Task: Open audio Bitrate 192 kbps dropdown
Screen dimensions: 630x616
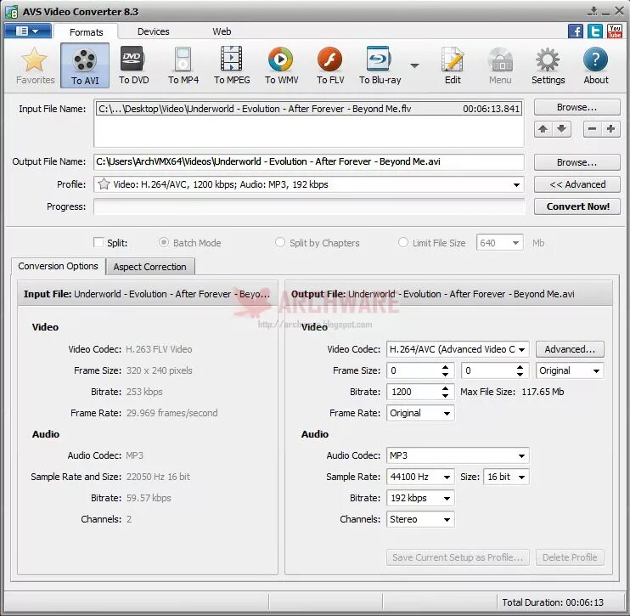Action: click(420, 498)
